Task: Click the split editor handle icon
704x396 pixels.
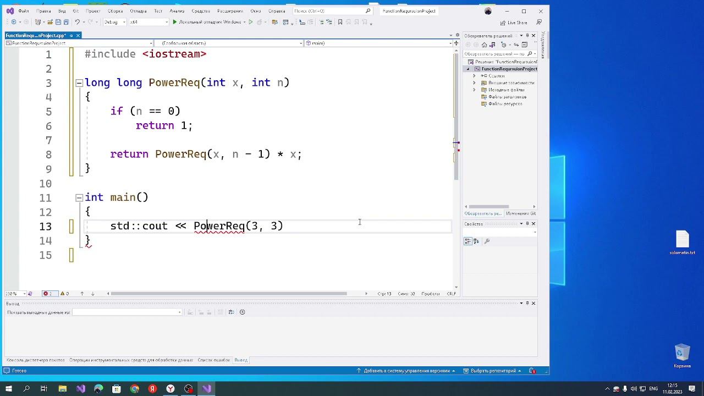Action: [x=456, y=43]
